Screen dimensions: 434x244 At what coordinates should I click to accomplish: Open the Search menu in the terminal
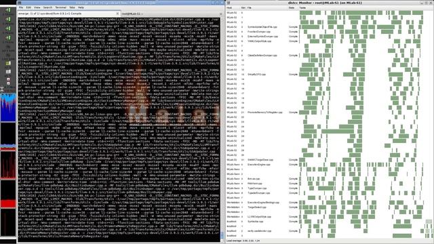(47, 7)
